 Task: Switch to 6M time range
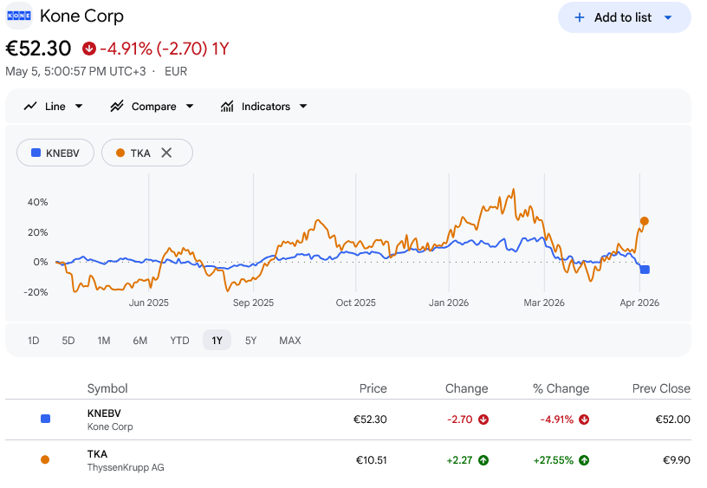[x=139, y=341]
